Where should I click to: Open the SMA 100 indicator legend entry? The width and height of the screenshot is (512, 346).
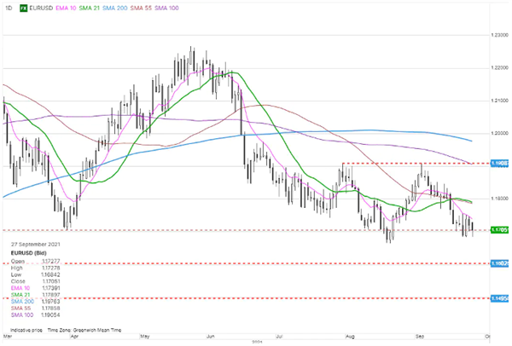pyautogui.click(x=166, y=9)
